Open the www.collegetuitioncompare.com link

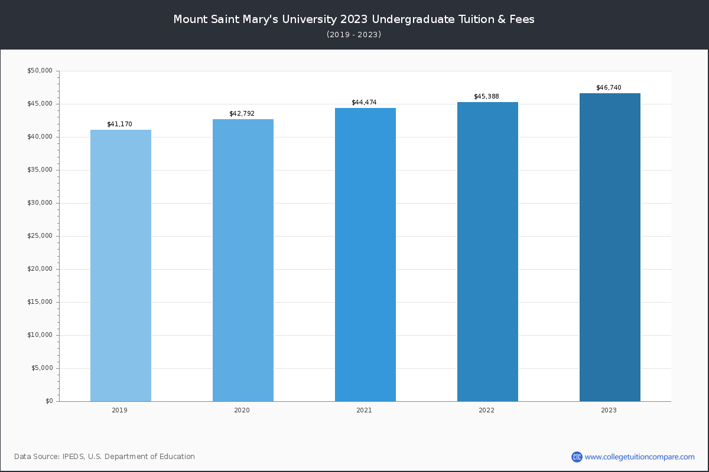tap(640, 457)
